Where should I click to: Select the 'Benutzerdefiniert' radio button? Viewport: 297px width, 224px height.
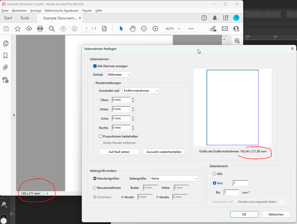click(x=95, y=188)
